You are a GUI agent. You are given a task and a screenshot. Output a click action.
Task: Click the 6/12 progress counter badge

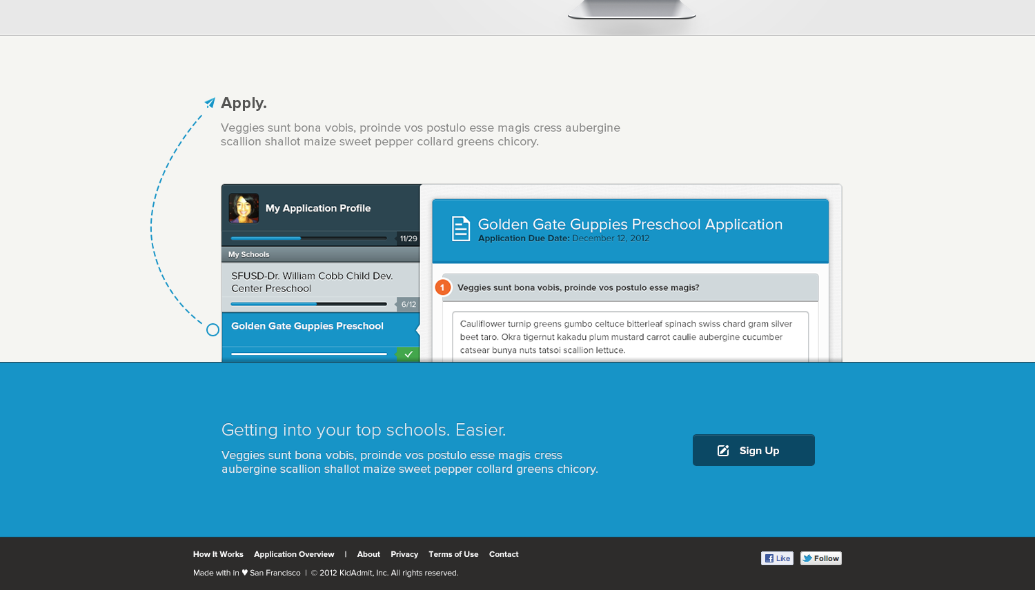(408, 304)
